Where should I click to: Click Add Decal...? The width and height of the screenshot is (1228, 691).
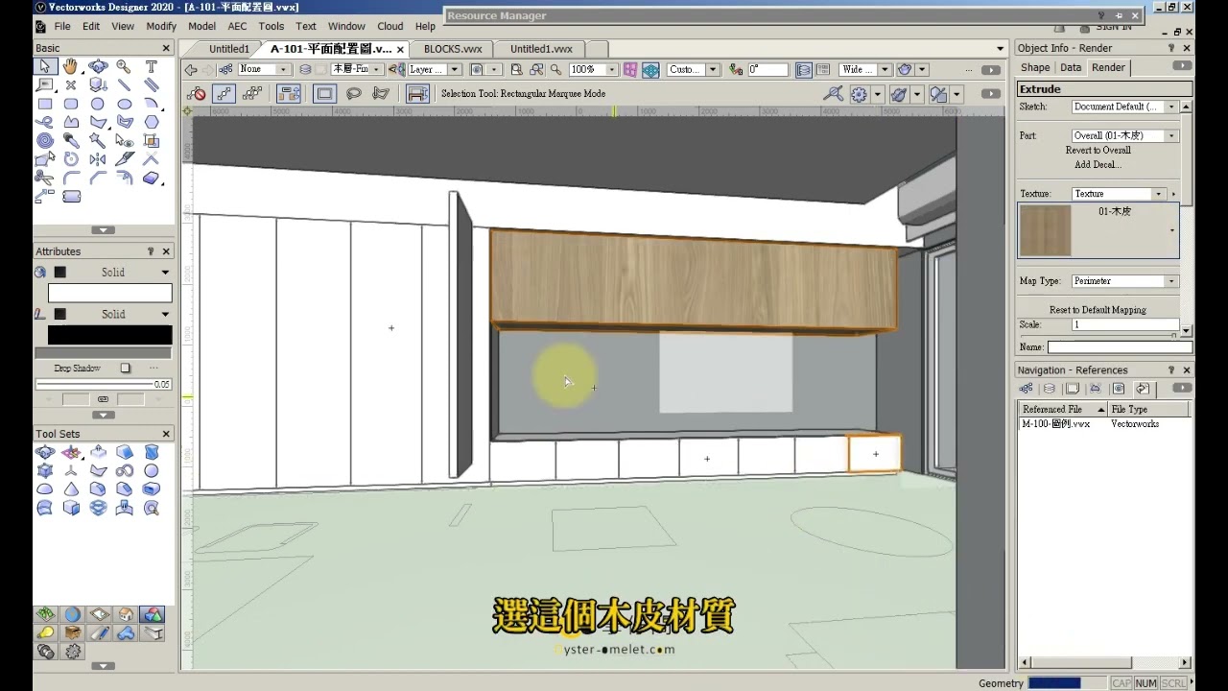point(1098,165)
